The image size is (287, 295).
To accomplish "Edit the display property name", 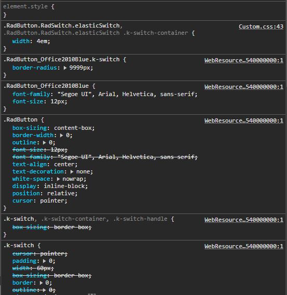I will 24,186.
